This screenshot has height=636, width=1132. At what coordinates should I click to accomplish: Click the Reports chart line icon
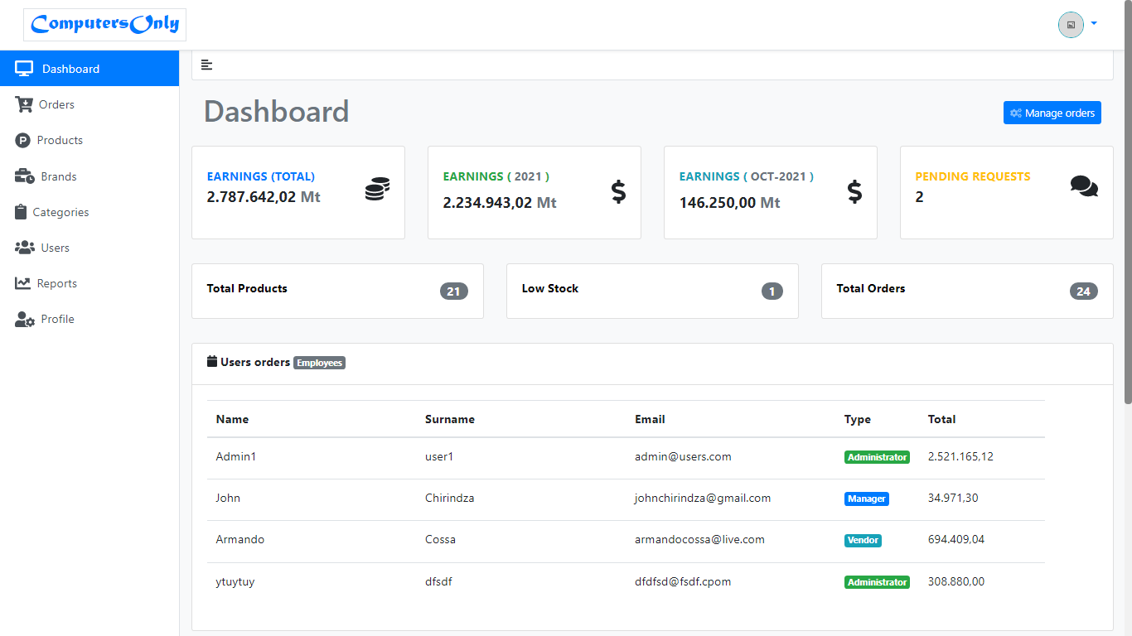tap(22, 283)
